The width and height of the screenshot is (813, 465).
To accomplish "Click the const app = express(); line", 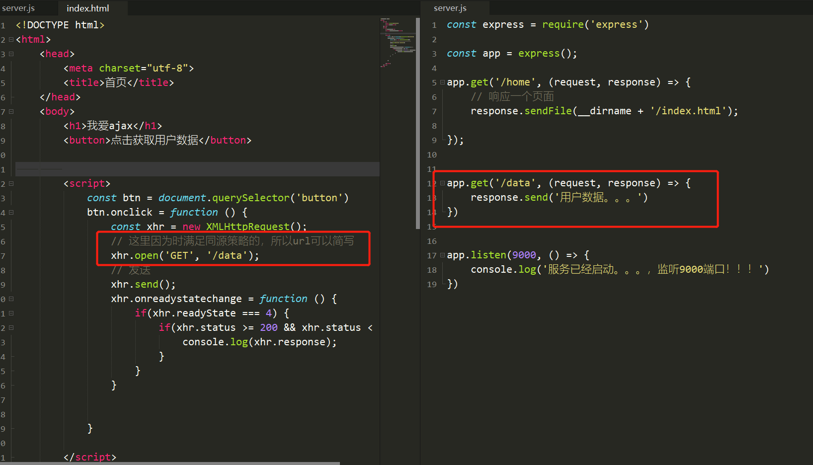I will click(x=512, y=53).
